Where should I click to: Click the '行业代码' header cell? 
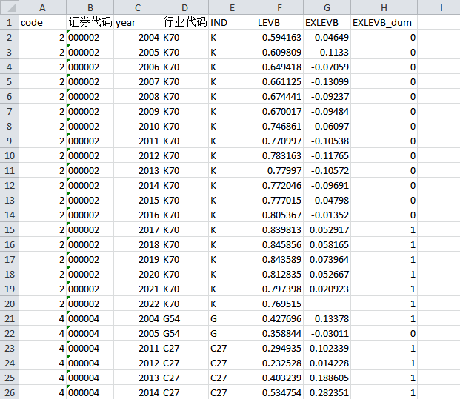[x=185, y=22]
